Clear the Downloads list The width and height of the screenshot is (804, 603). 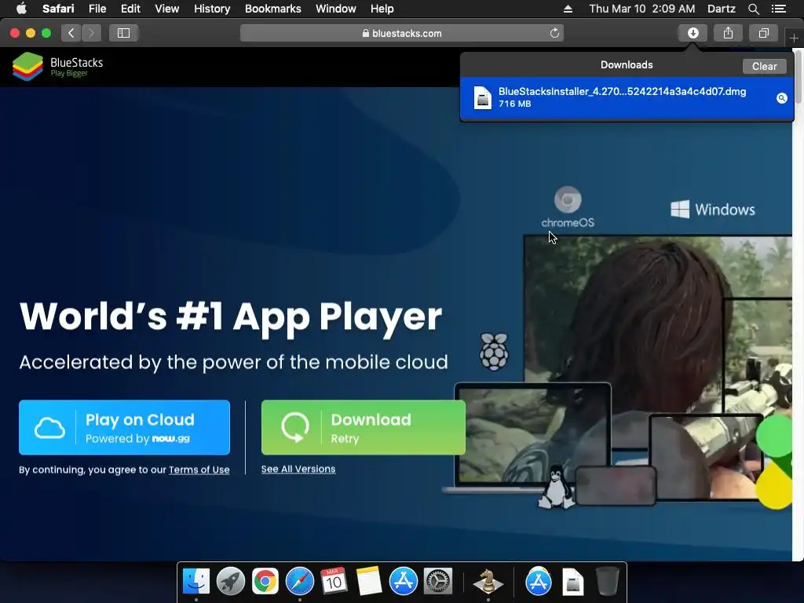pyautogui.click(x=764, y=66)
